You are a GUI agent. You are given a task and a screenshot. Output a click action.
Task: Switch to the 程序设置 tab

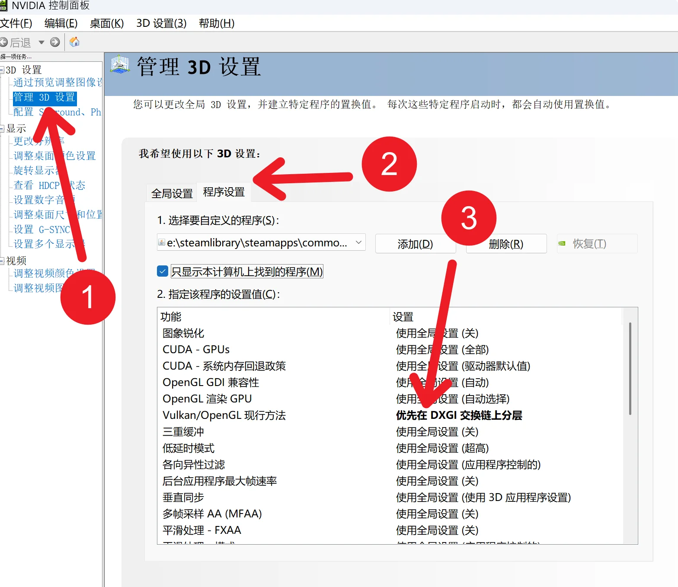(224, 192)
